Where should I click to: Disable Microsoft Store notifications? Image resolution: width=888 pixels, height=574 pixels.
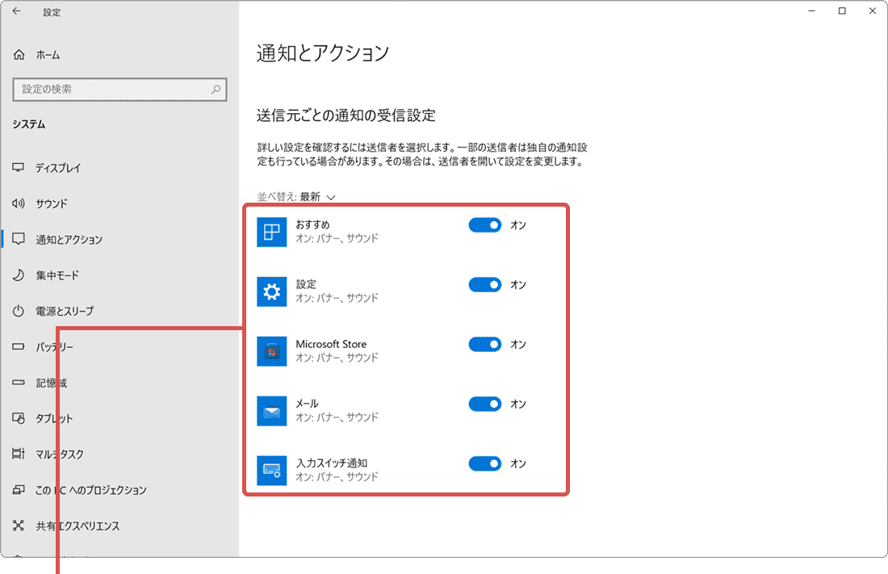coord(484,344)
